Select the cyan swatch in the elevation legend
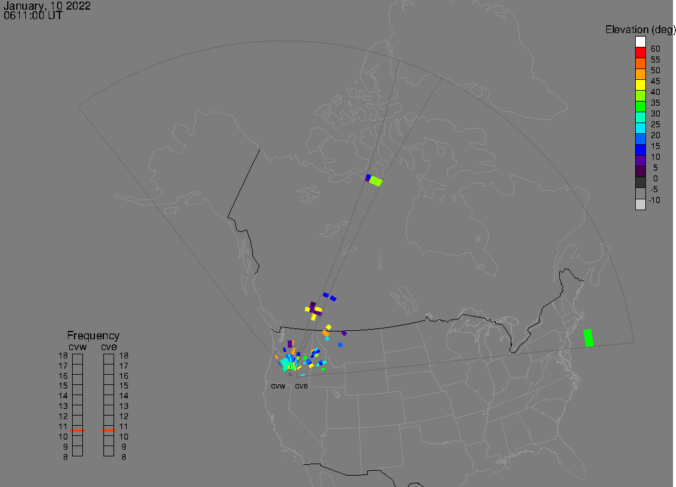 [640, 128]
